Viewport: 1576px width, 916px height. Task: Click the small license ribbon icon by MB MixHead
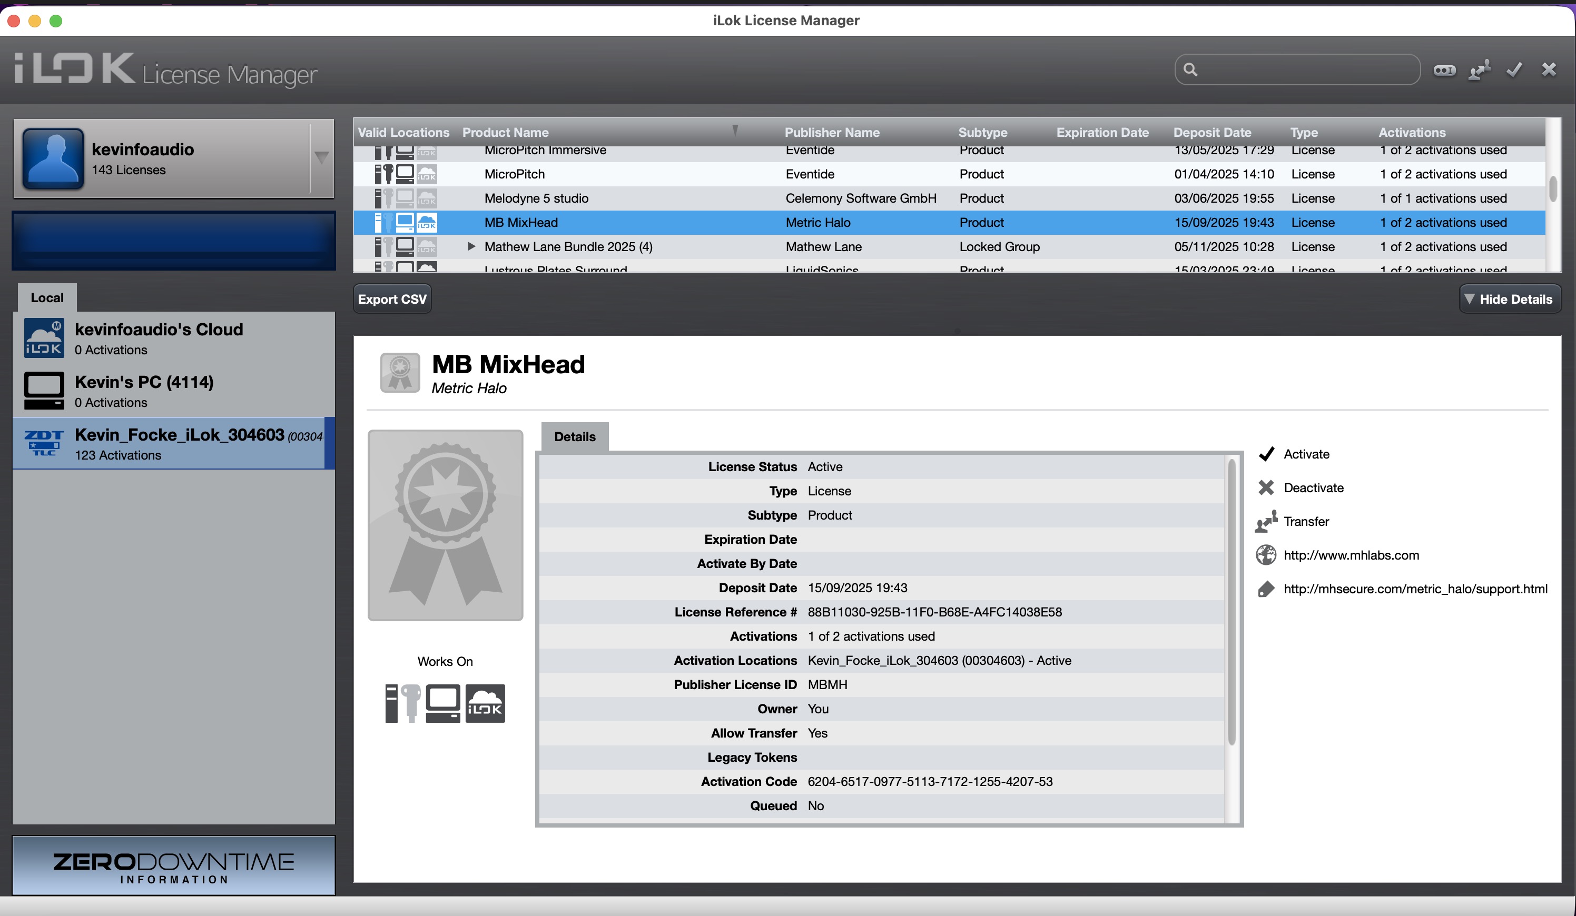pyautogui.click(x=400, y=373)
